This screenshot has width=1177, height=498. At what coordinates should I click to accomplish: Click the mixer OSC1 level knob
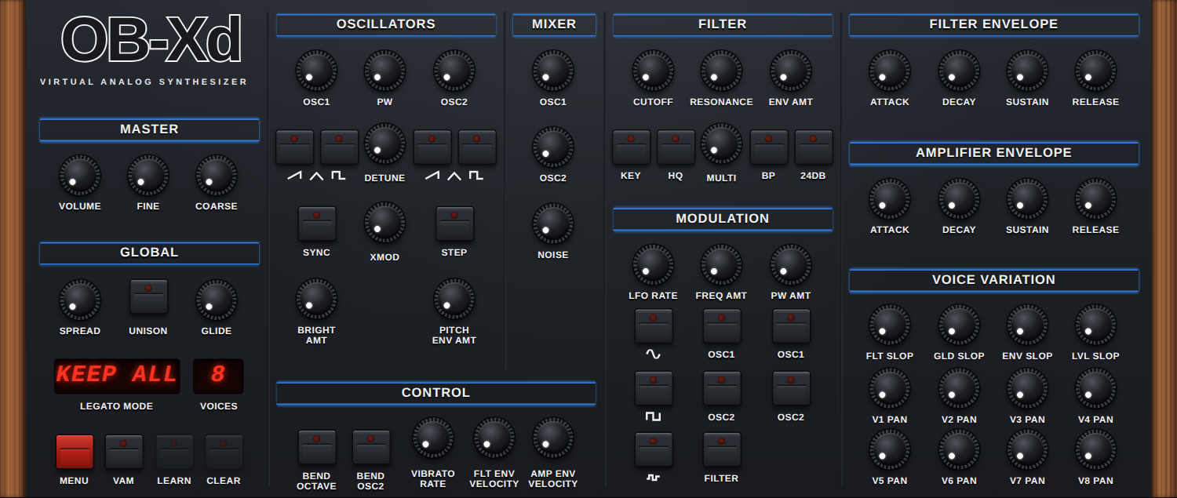pos(553,71)
